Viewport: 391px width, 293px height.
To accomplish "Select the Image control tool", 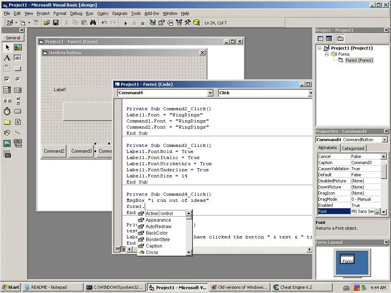I will 7,143.
